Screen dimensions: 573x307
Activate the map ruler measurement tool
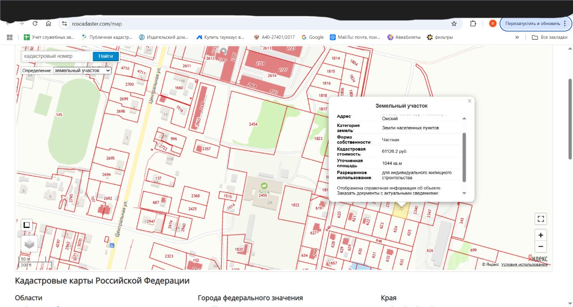click(27, 225)
